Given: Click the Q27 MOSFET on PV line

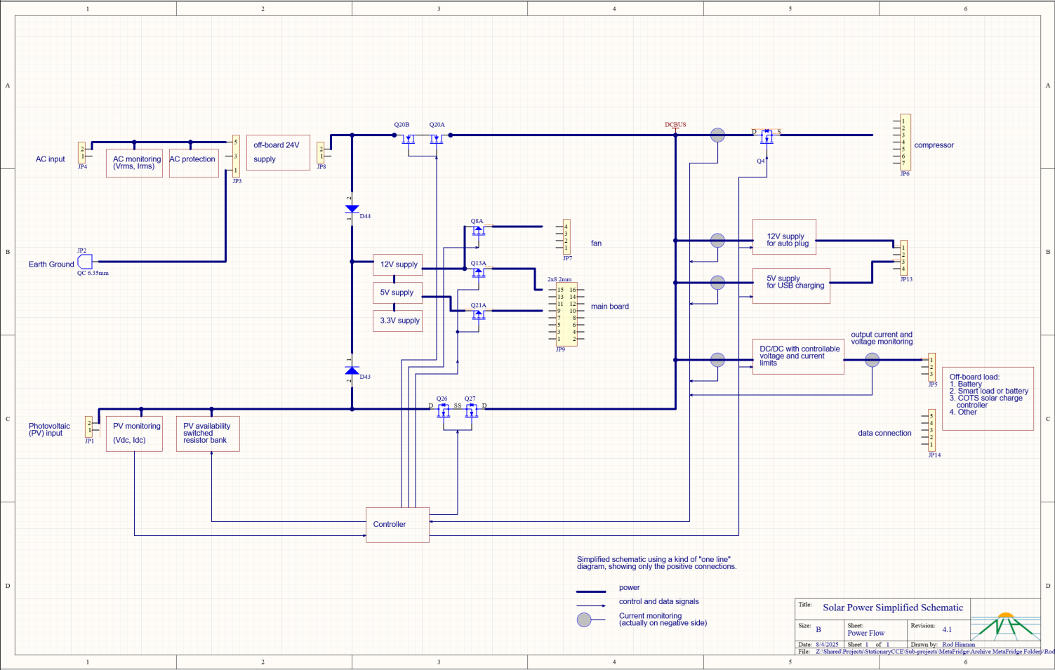Looking at the screenshot, I should click(x=471, y=410).
